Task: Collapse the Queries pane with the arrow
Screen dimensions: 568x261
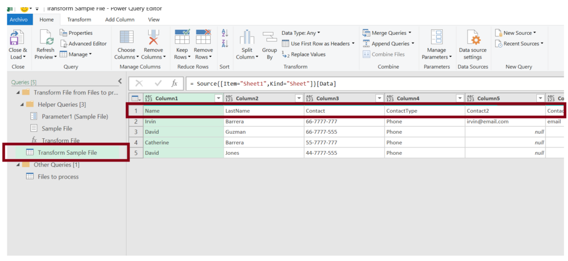Action: point(120,81)
